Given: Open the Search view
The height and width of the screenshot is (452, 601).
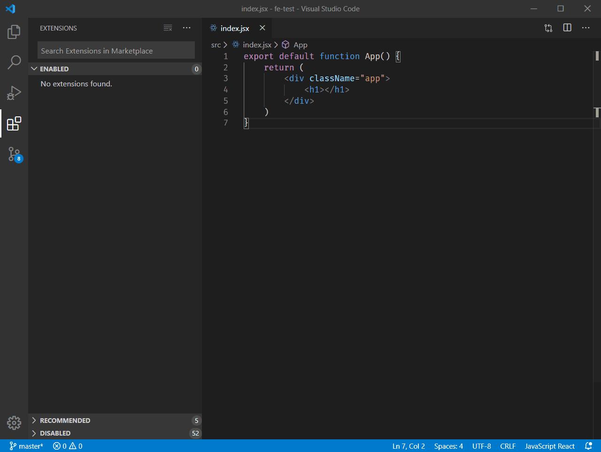Looking at the screenshot, I should coord(14,61).
